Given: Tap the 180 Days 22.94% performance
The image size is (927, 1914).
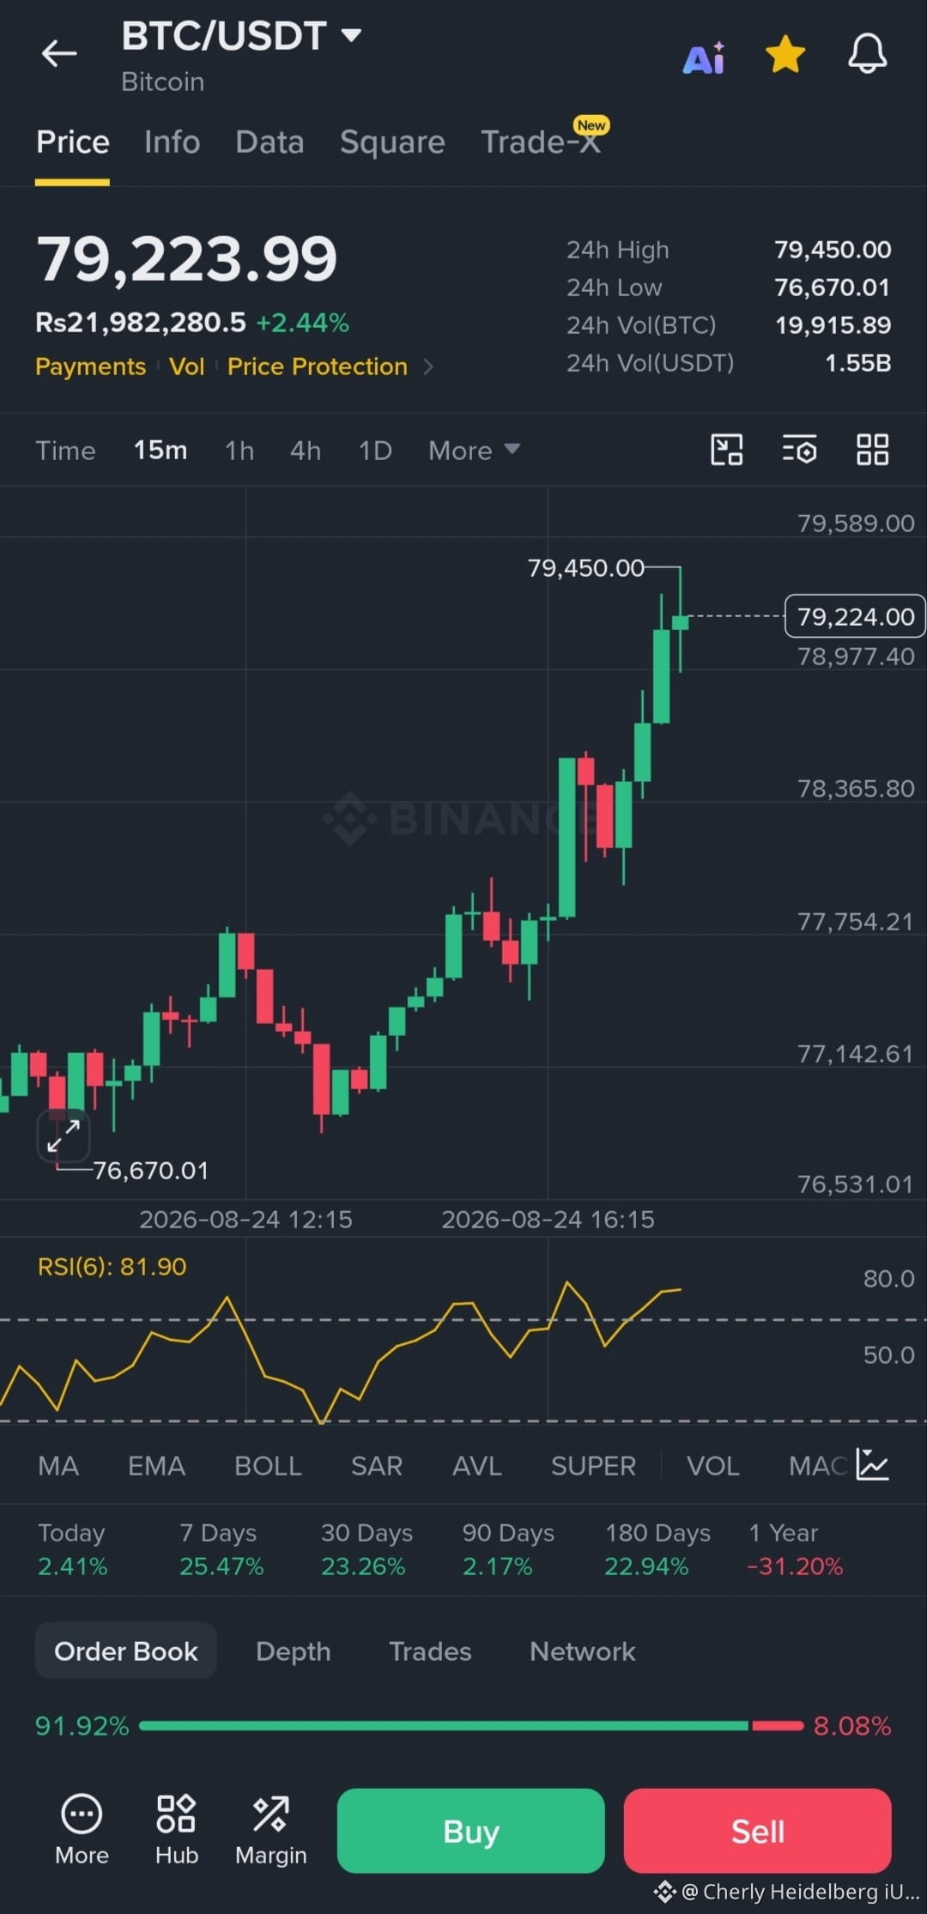Looking at the screenshot, I should point(657,1549).
